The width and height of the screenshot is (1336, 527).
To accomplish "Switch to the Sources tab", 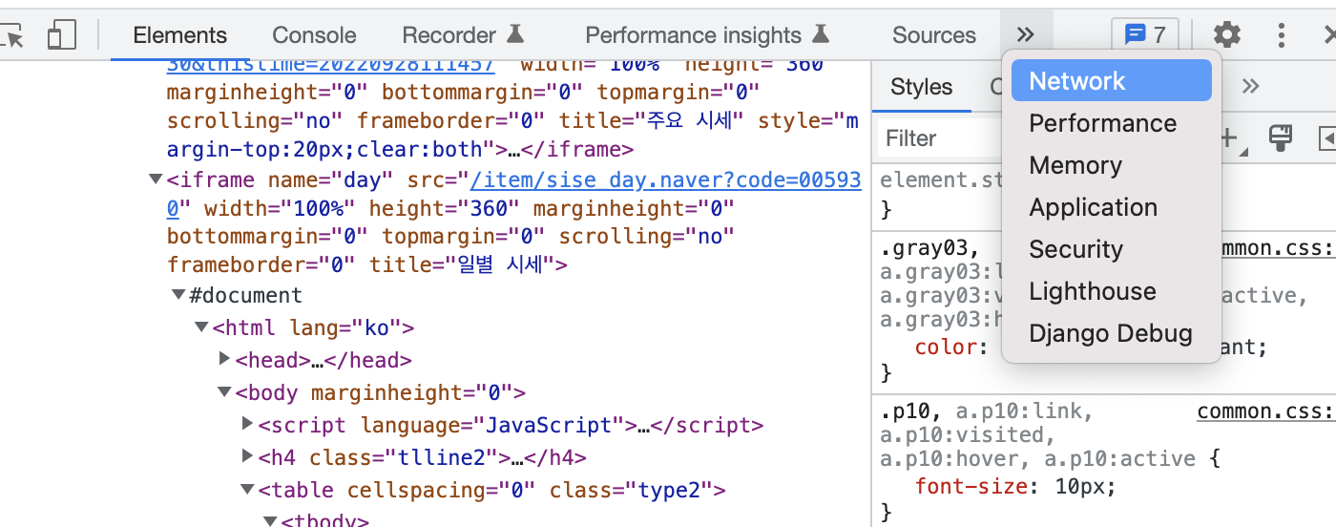I will [934, 35].
